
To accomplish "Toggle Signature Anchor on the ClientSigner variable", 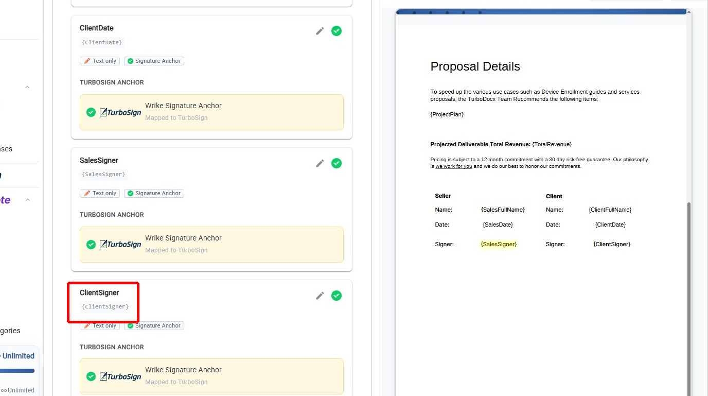I will pos(154,325).
